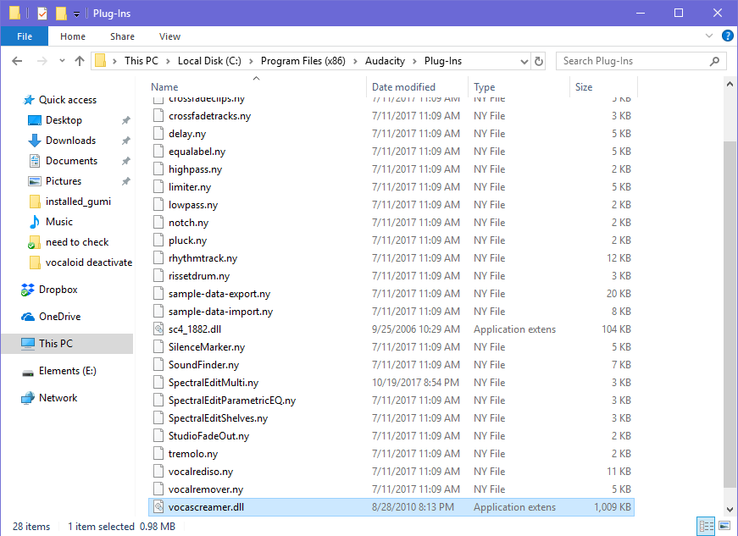
Task: Customize Quick Access Toolbar dropdown
Action: (x=76, y=14)
